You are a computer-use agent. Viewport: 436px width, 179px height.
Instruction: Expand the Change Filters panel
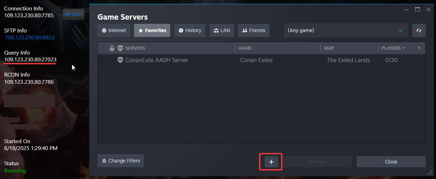tap(121, 161)
